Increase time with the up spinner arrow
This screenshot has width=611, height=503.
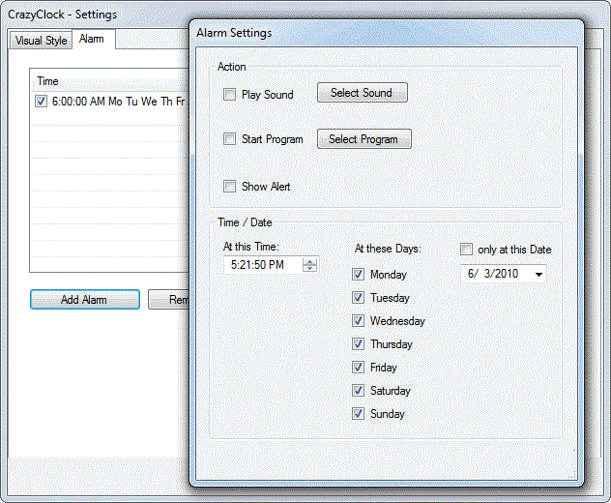coord(309,260)
